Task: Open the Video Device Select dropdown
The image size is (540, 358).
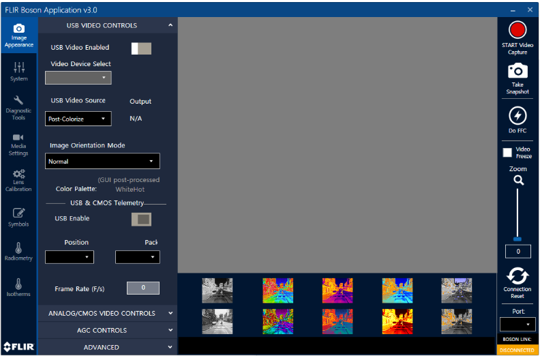Action: click(x=78, y=78)
